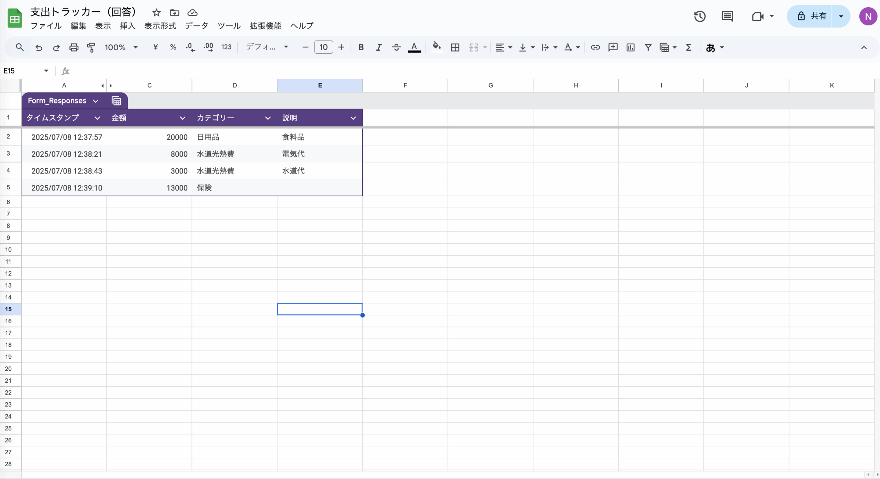This screenshot has height=479, width=880.
Task: Open the fill color paint bucket
Action: 436,47
